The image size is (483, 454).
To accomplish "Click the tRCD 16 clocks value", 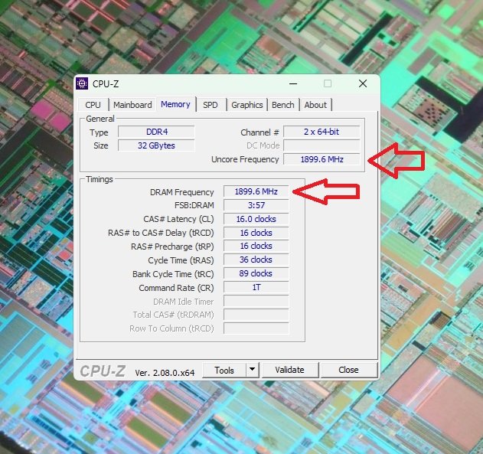I will click(x=256, y=233).
